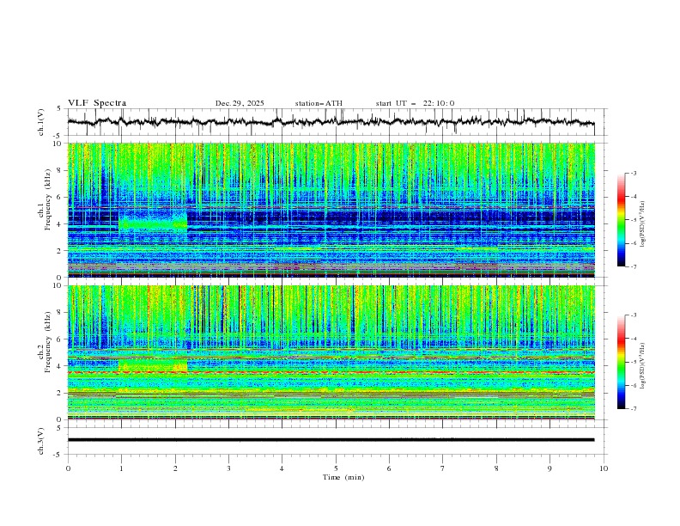Click the "-3" value on ch.1 color bar
The width and height of the screenshot is (680, 526).
[x=634, y=173]
